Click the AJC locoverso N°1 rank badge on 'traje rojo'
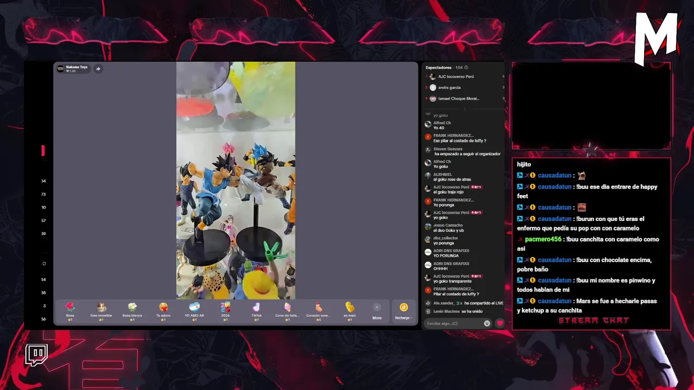694x390 pixels. click(476, 187)
